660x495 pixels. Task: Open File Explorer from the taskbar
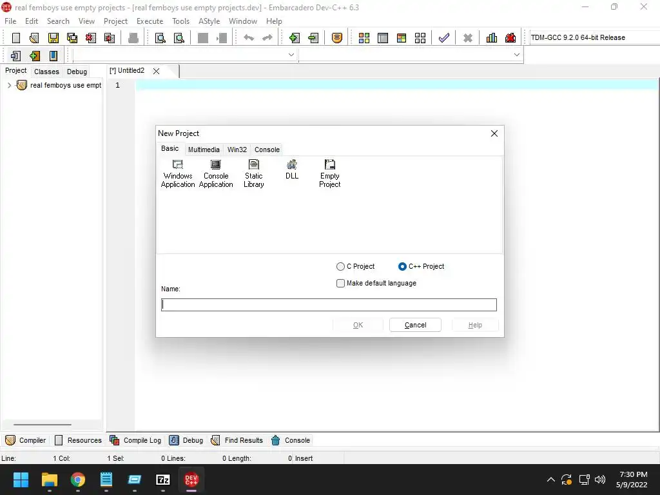click(x=49, y=480)
